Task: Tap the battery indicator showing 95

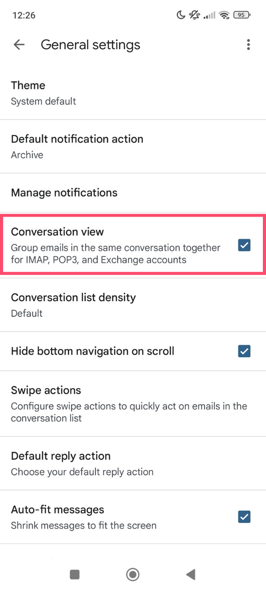Action: tap(242, 15)
